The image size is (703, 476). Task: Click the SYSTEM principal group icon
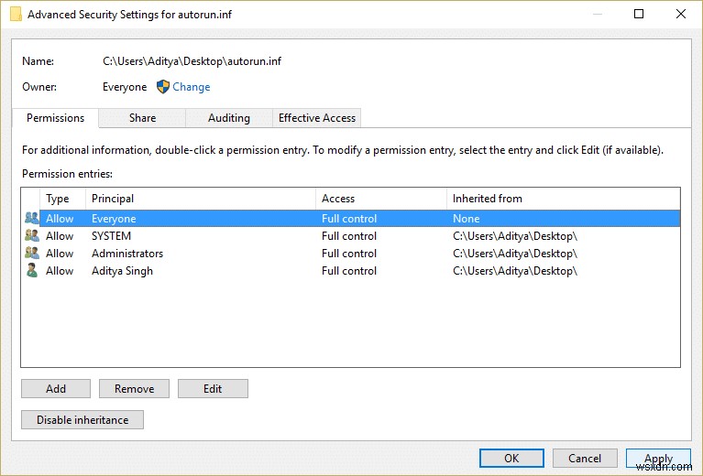pos(32,236)
